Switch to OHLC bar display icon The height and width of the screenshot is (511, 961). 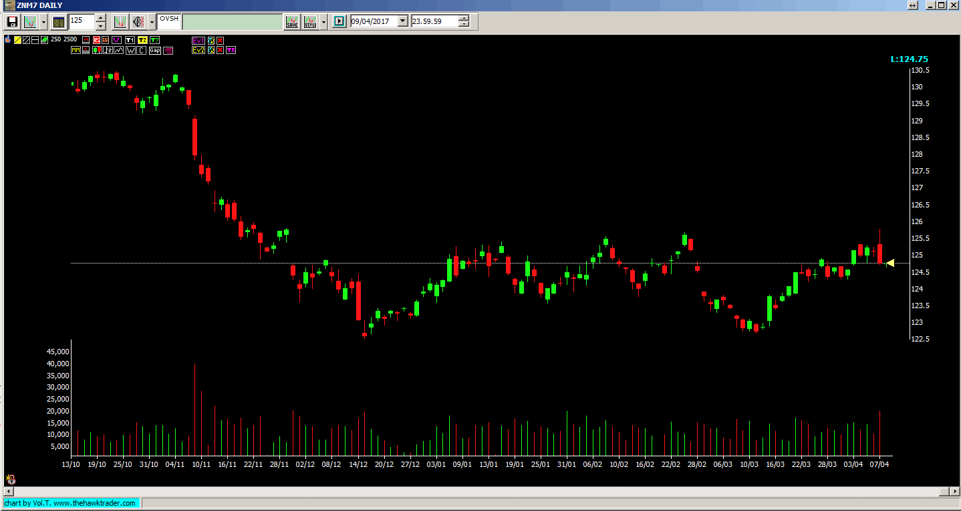pyautogui.click(x=108, y=50)
